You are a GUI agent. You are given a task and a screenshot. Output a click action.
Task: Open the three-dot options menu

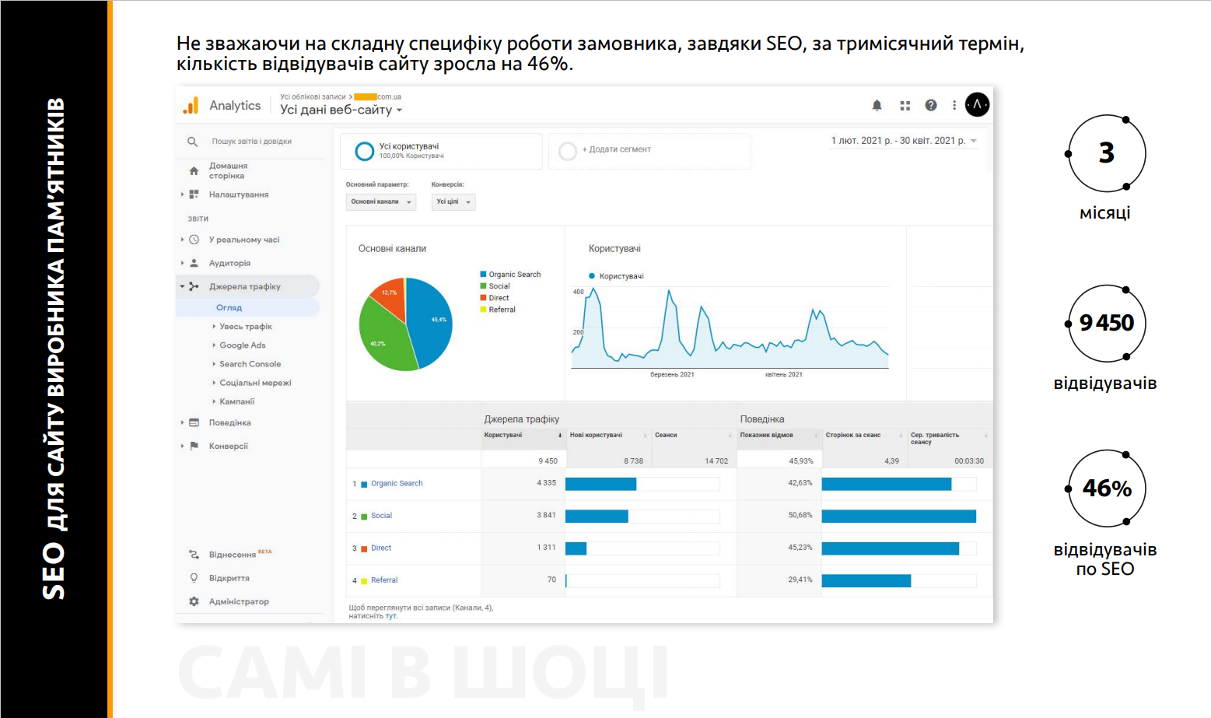954,105
